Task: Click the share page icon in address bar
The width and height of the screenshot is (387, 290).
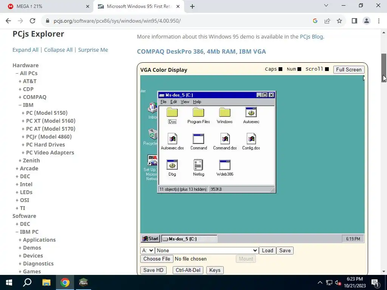Action: tap(327, 21)
